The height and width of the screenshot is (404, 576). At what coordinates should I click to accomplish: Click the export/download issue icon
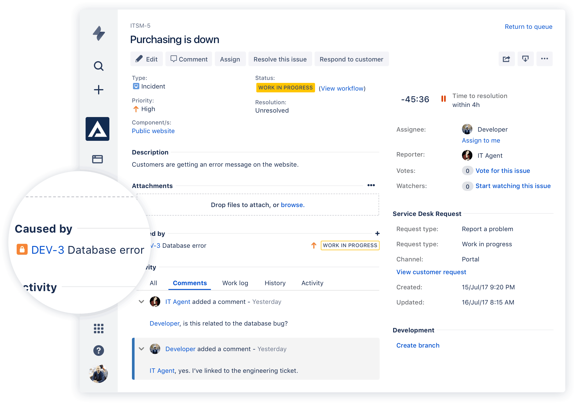[525, 59]
